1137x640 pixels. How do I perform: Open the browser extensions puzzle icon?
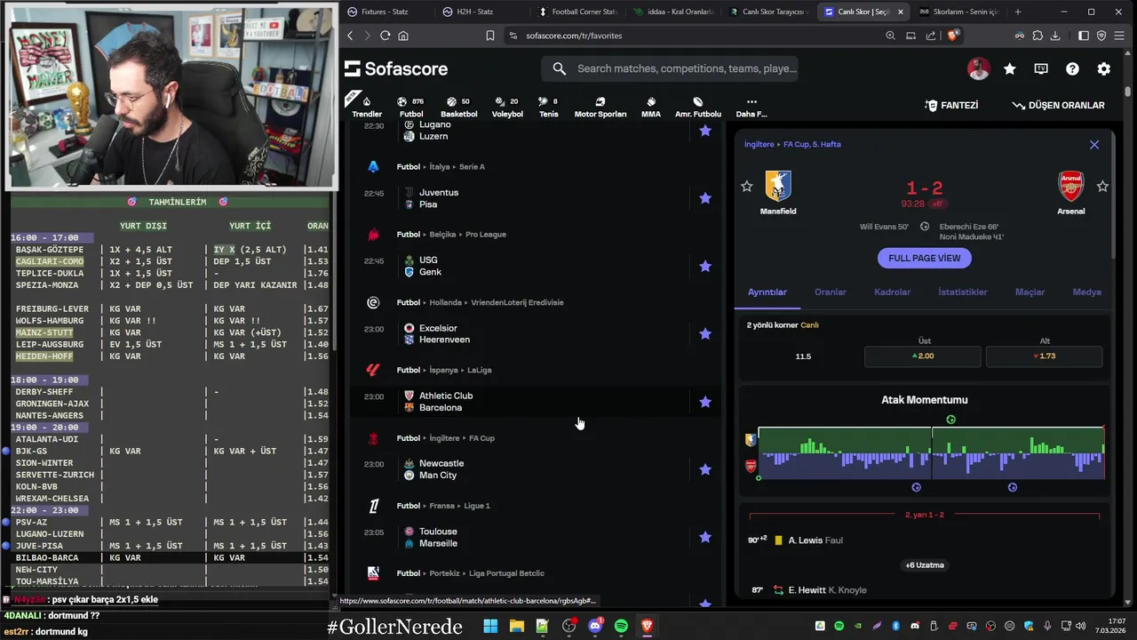(x=1038, y=36)
